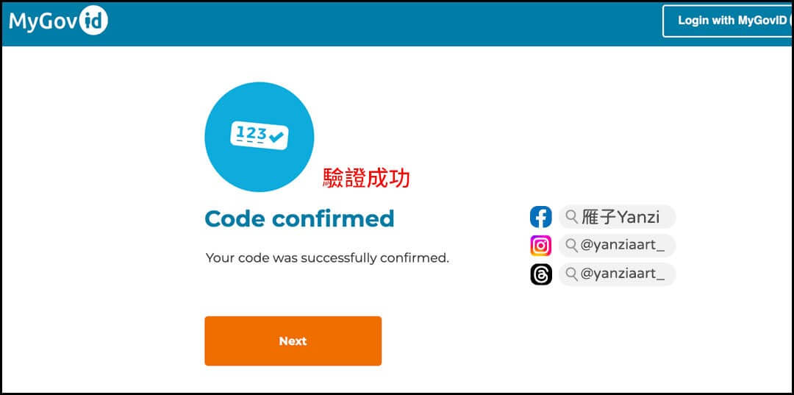
Task: Click the Code confirmed heading
Action: 299,218
